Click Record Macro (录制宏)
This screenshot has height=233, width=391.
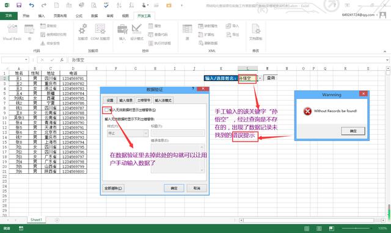point(48,26)
